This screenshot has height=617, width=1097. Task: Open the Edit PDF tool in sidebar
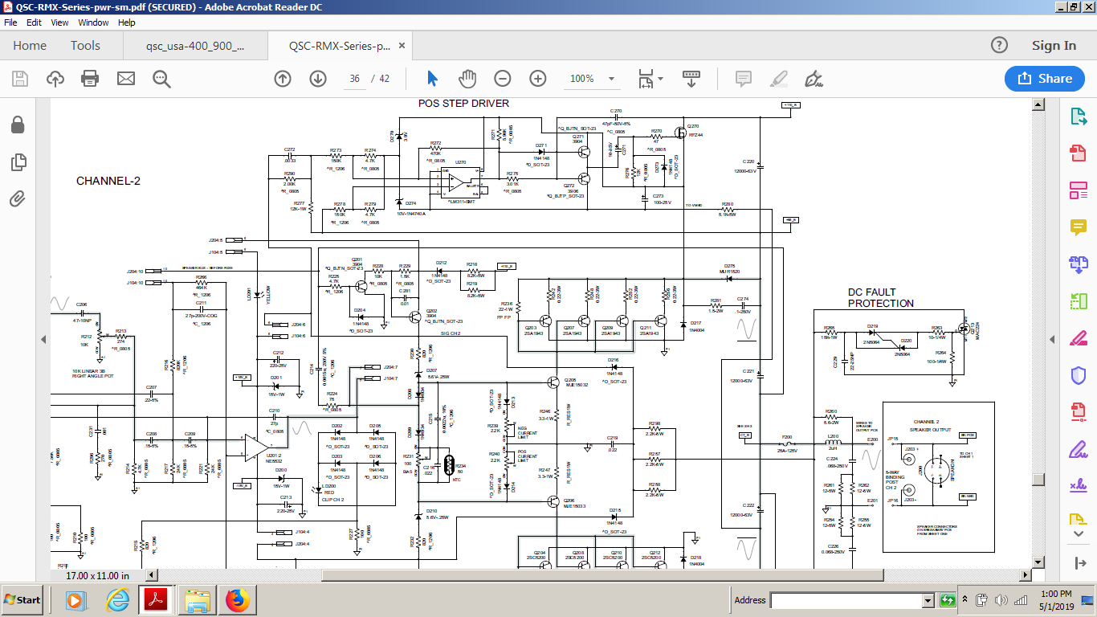[x=1078, y=190]
